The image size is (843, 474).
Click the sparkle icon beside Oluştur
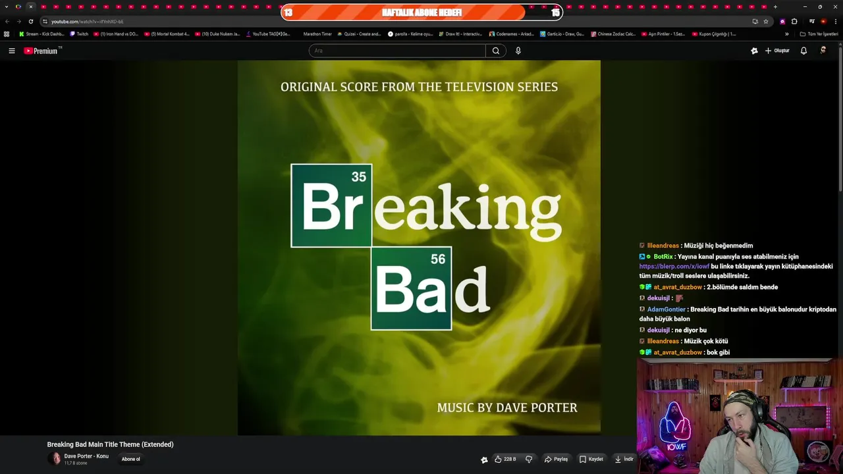pos(754,51)
